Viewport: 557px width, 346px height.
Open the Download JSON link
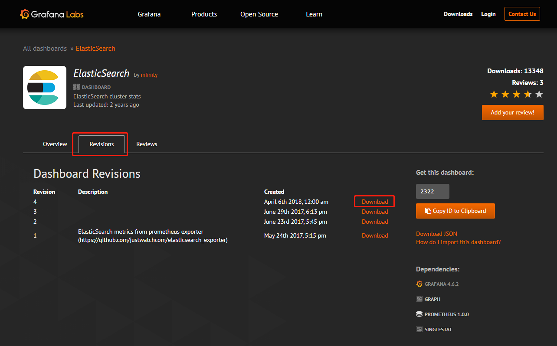pyautogui.click(x=436, y=234)
